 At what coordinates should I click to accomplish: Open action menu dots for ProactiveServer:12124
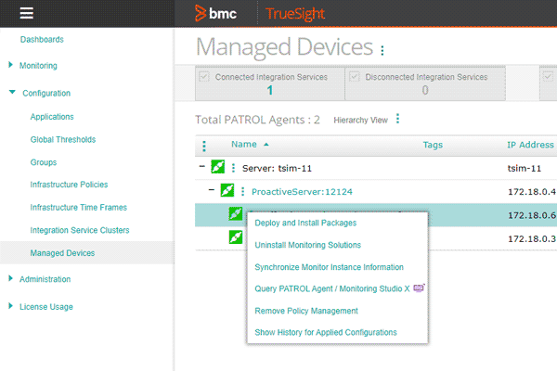click(x=242, y=192)
